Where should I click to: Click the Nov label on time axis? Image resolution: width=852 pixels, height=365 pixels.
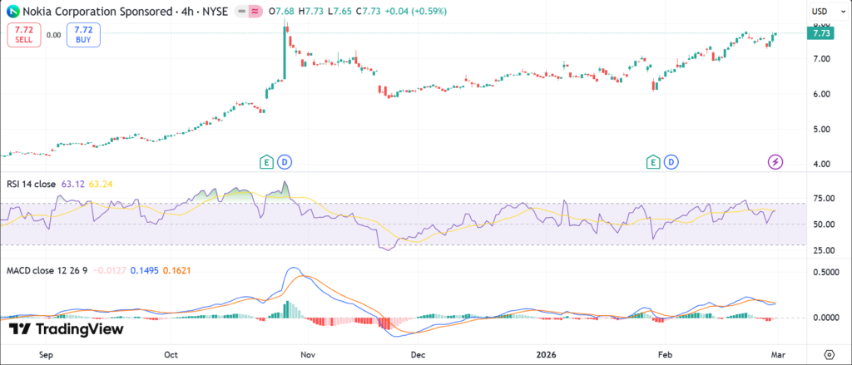[308, 355]
